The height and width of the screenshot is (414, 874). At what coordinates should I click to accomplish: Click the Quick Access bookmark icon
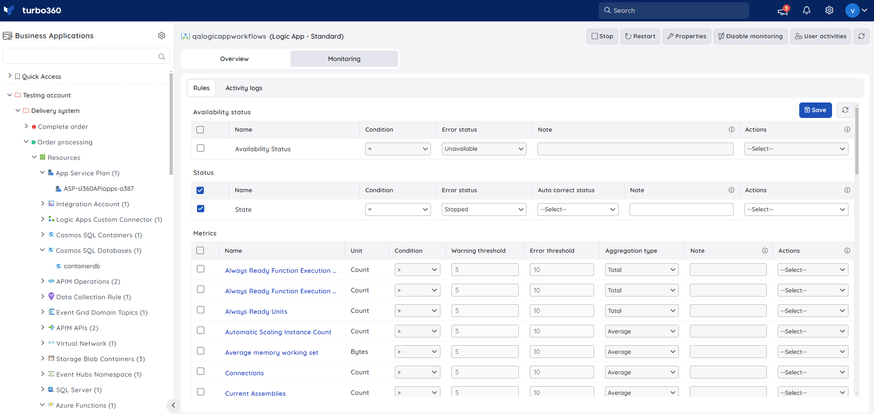point(17,77)
